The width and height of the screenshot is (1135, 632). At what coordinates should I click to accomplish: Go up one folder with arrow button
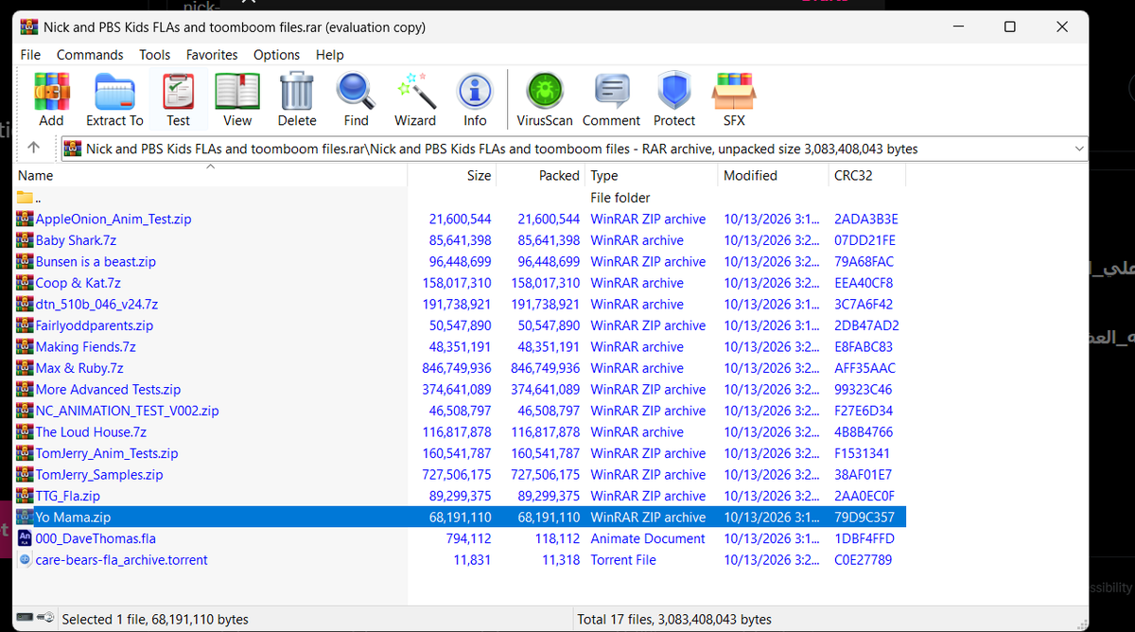pos(33,148)
